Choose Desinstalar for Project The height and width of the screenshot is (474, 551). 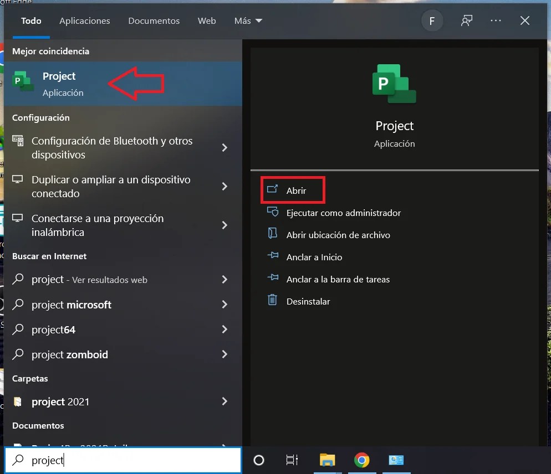[x=308, y=301]
